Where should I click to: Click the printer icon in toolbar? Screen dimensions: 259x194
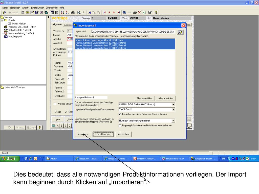click(x=135, y=13)
